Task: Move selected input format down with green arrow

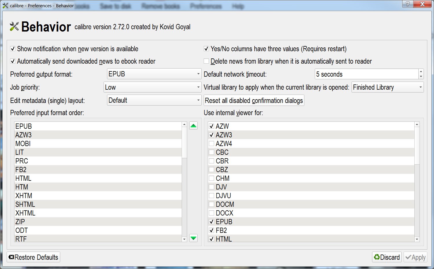Action: pyautogui.click(x=193, y=238)
